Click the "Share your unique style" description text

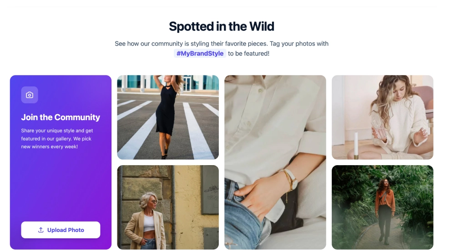(57, 131)
